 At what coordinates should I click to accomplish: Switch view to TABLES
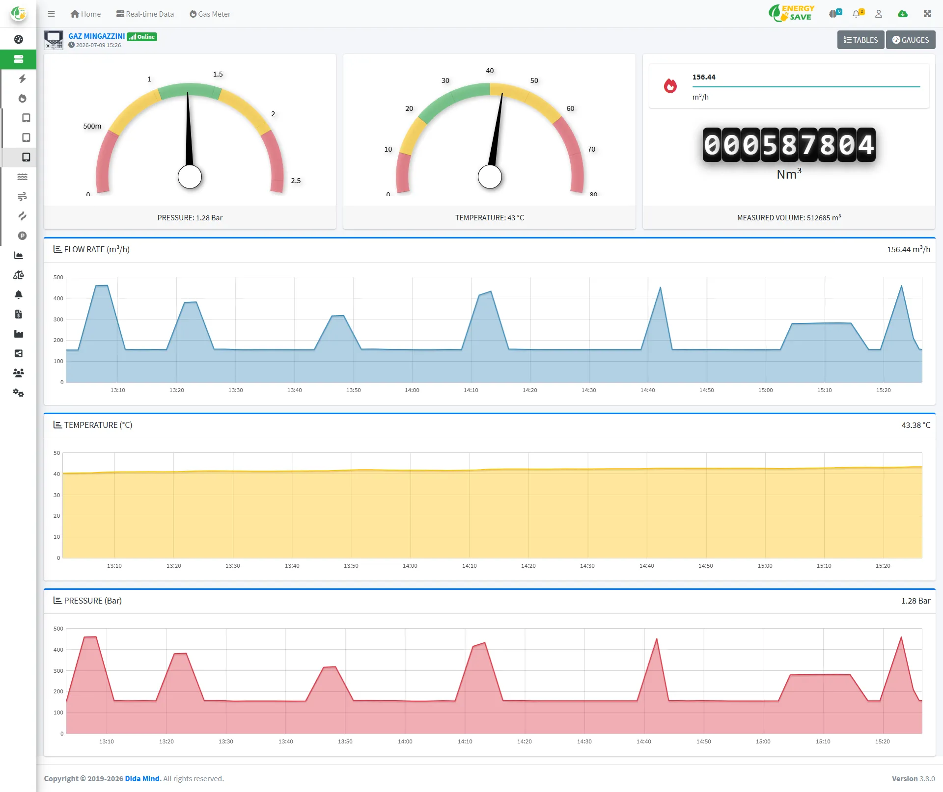tap(860, 40)
